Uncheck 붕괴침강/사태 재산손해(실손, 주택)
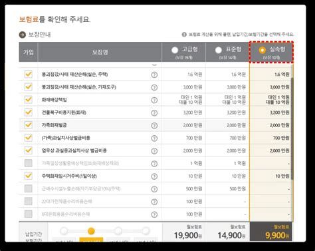 (29, 74)
